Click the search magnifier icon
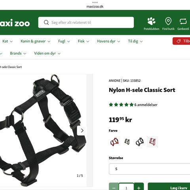Image resolution: width=190 pixels, height=190 pixels. [46, 23]
